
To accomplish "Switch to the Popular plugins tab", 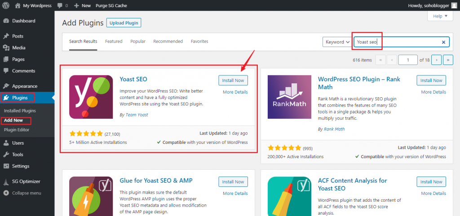I will [138, 41].
